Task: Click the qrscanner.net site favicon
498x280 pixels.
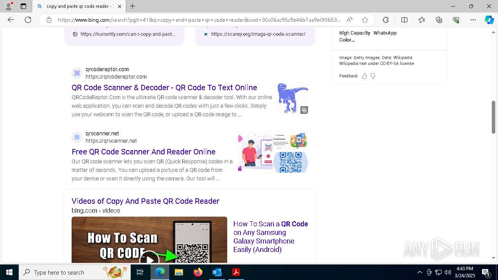Action: coord(77,137)
